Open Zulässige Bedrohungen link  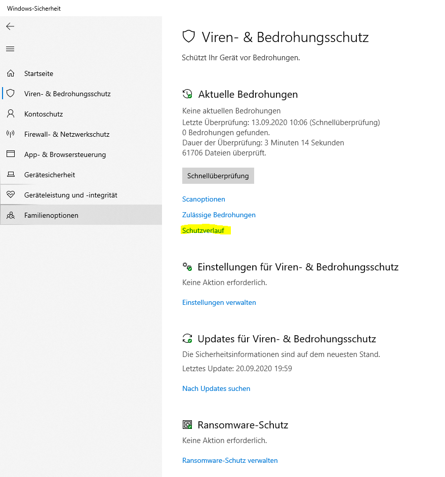click(x=219, y=215)
